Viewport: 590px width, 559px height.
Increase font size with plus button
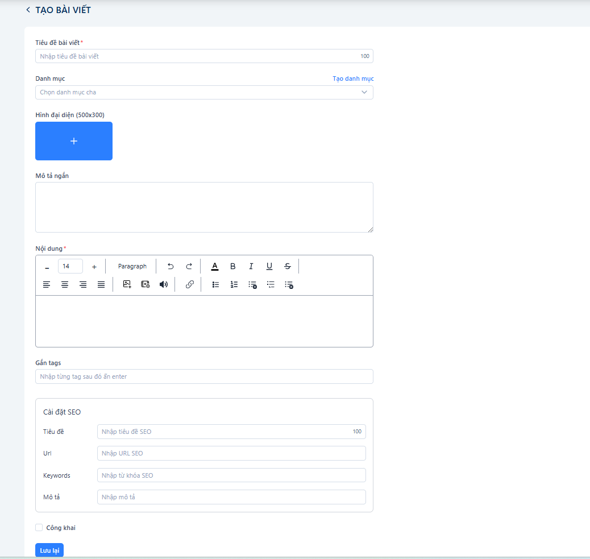tap(94, 267)
